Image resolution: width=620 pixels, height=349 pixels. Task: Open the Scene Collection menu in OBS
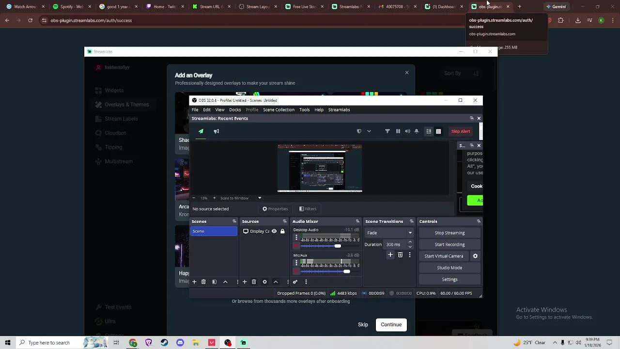[x=279, y=110]
